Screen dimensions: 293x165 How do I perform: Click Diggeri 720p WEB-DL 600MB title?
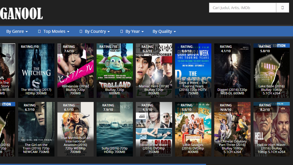(x=232, y=91)
